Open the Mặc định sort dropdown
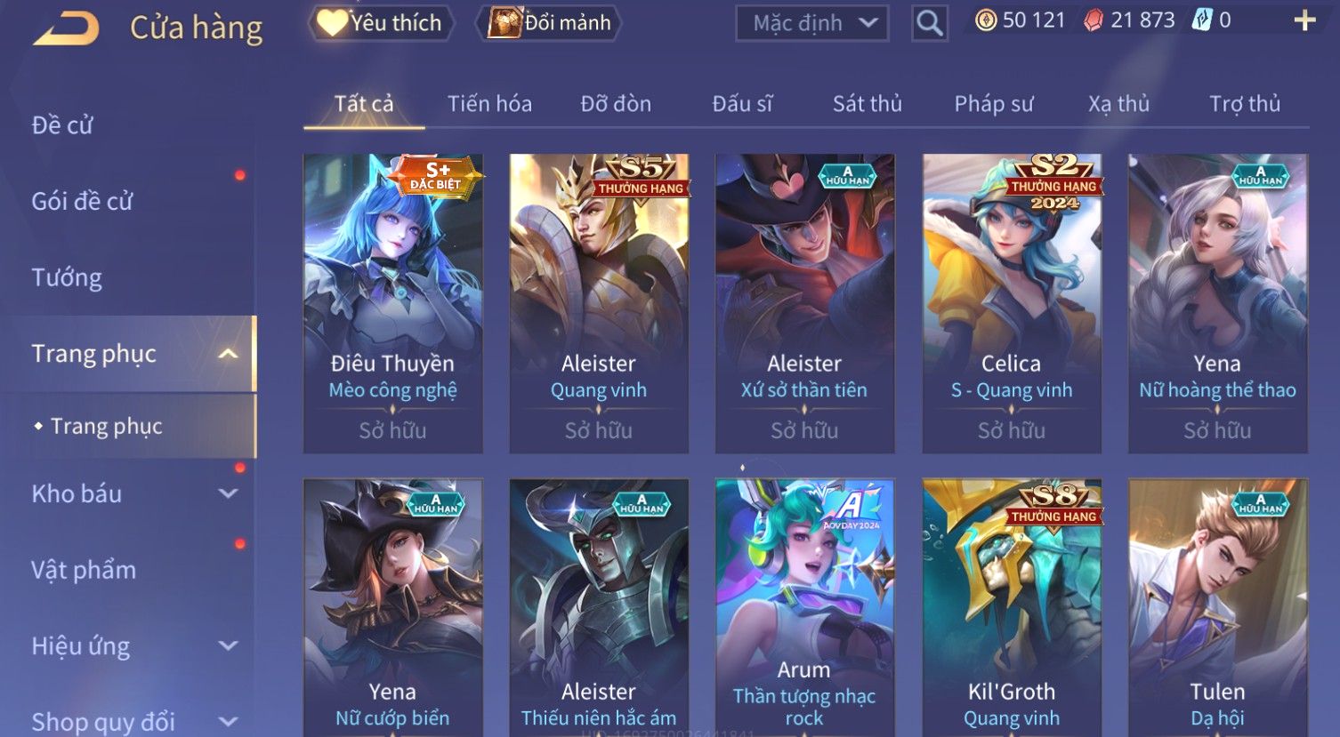Viewport: 1340px width, 737px height. click(812, 23)
